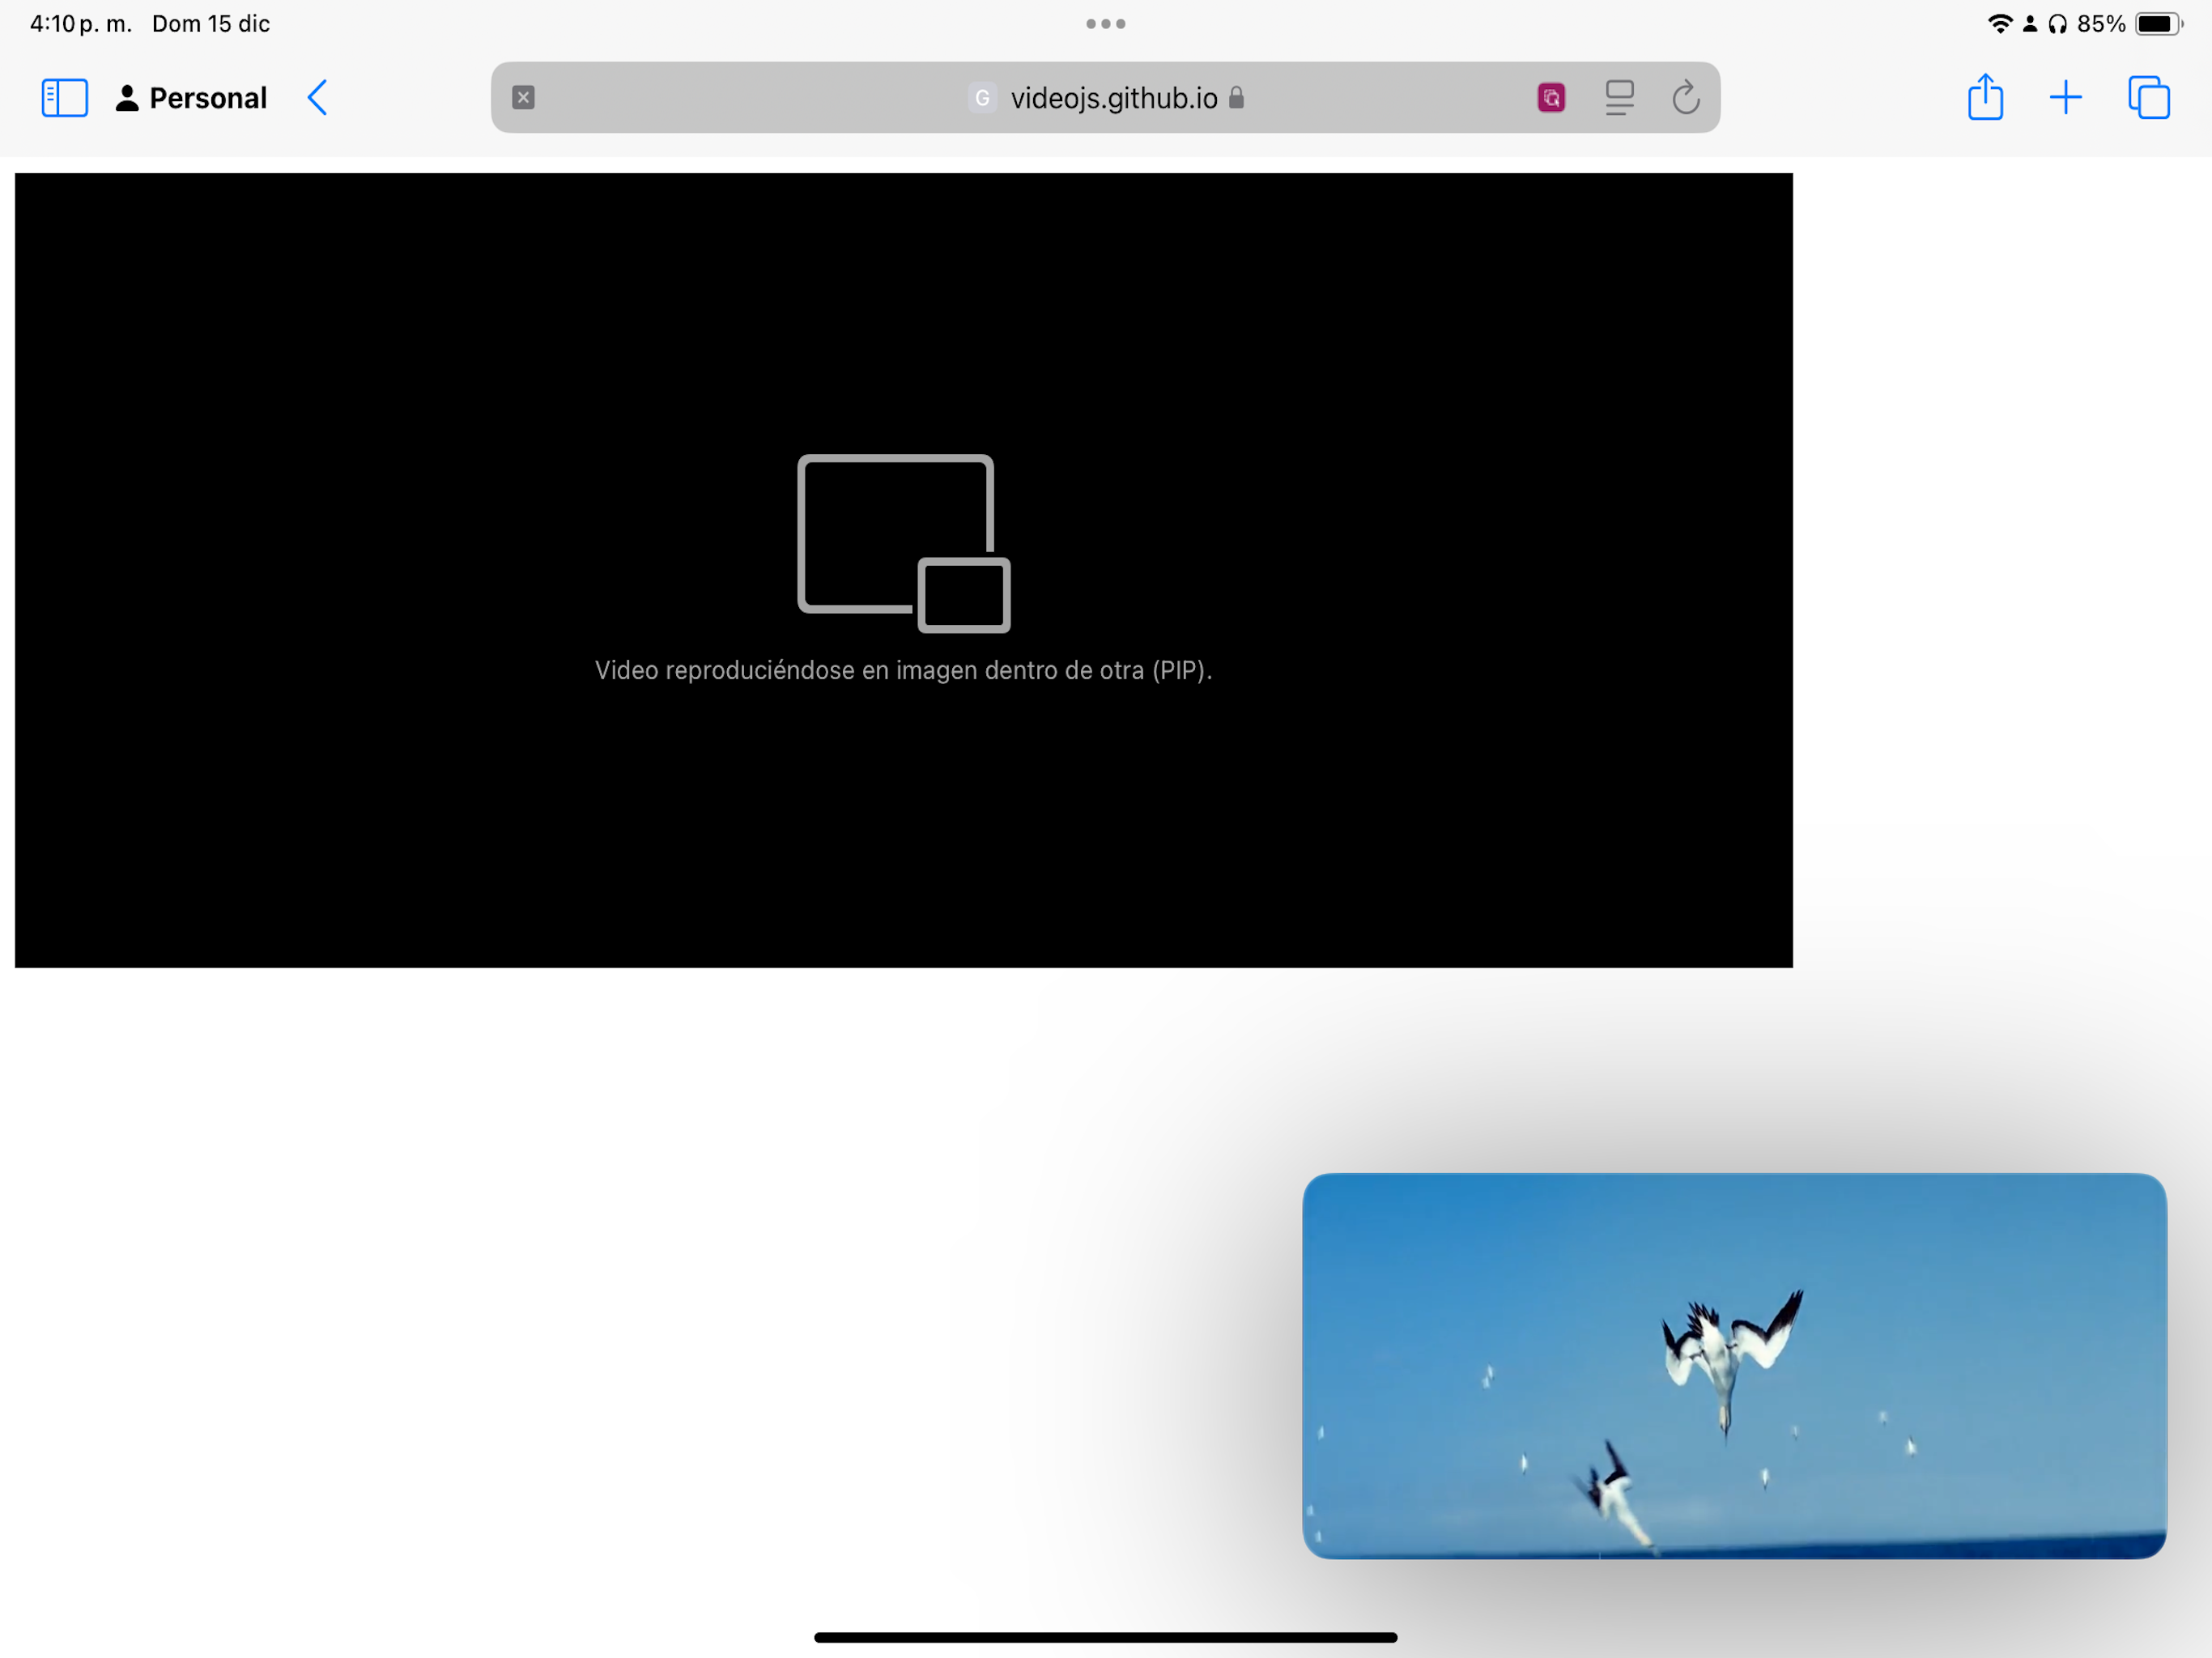The height and width of the screenshot is (1658, 2212).
Task: Reload the page
Action: (1685, 98)
